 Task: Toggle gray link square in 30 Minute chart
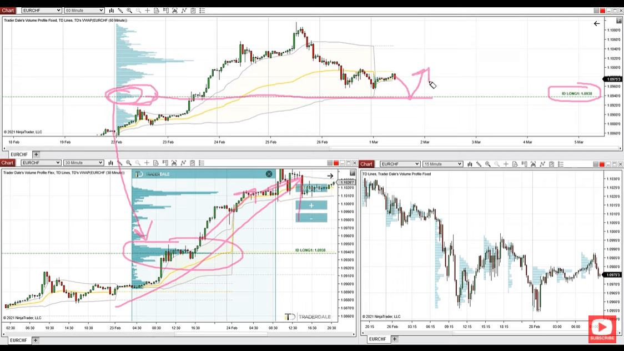[330, 163]
